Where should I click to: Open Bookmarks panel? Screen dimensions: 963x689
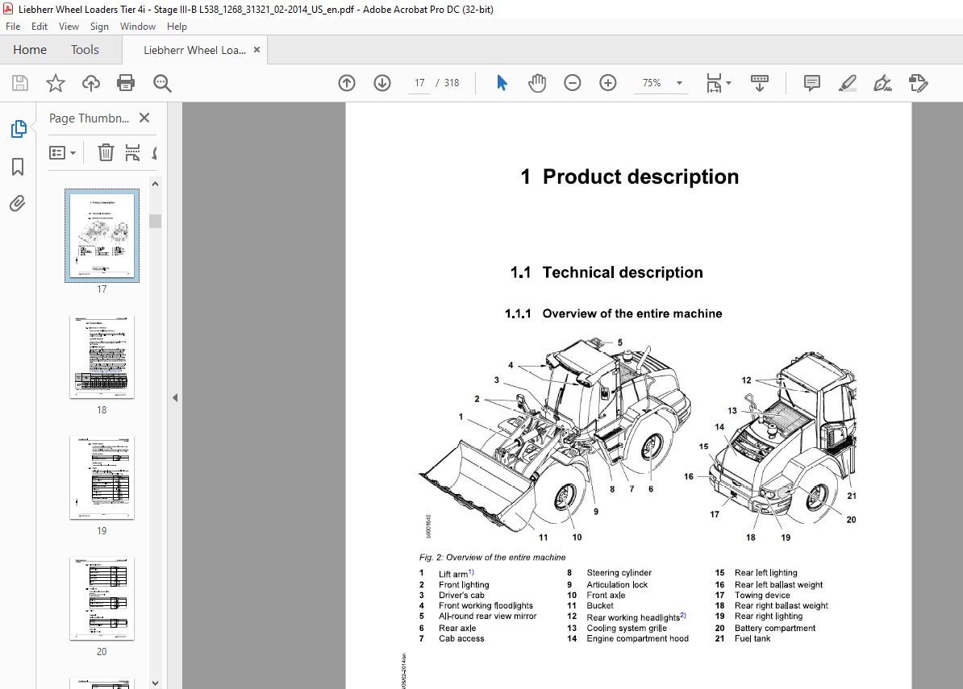(18, 166)
